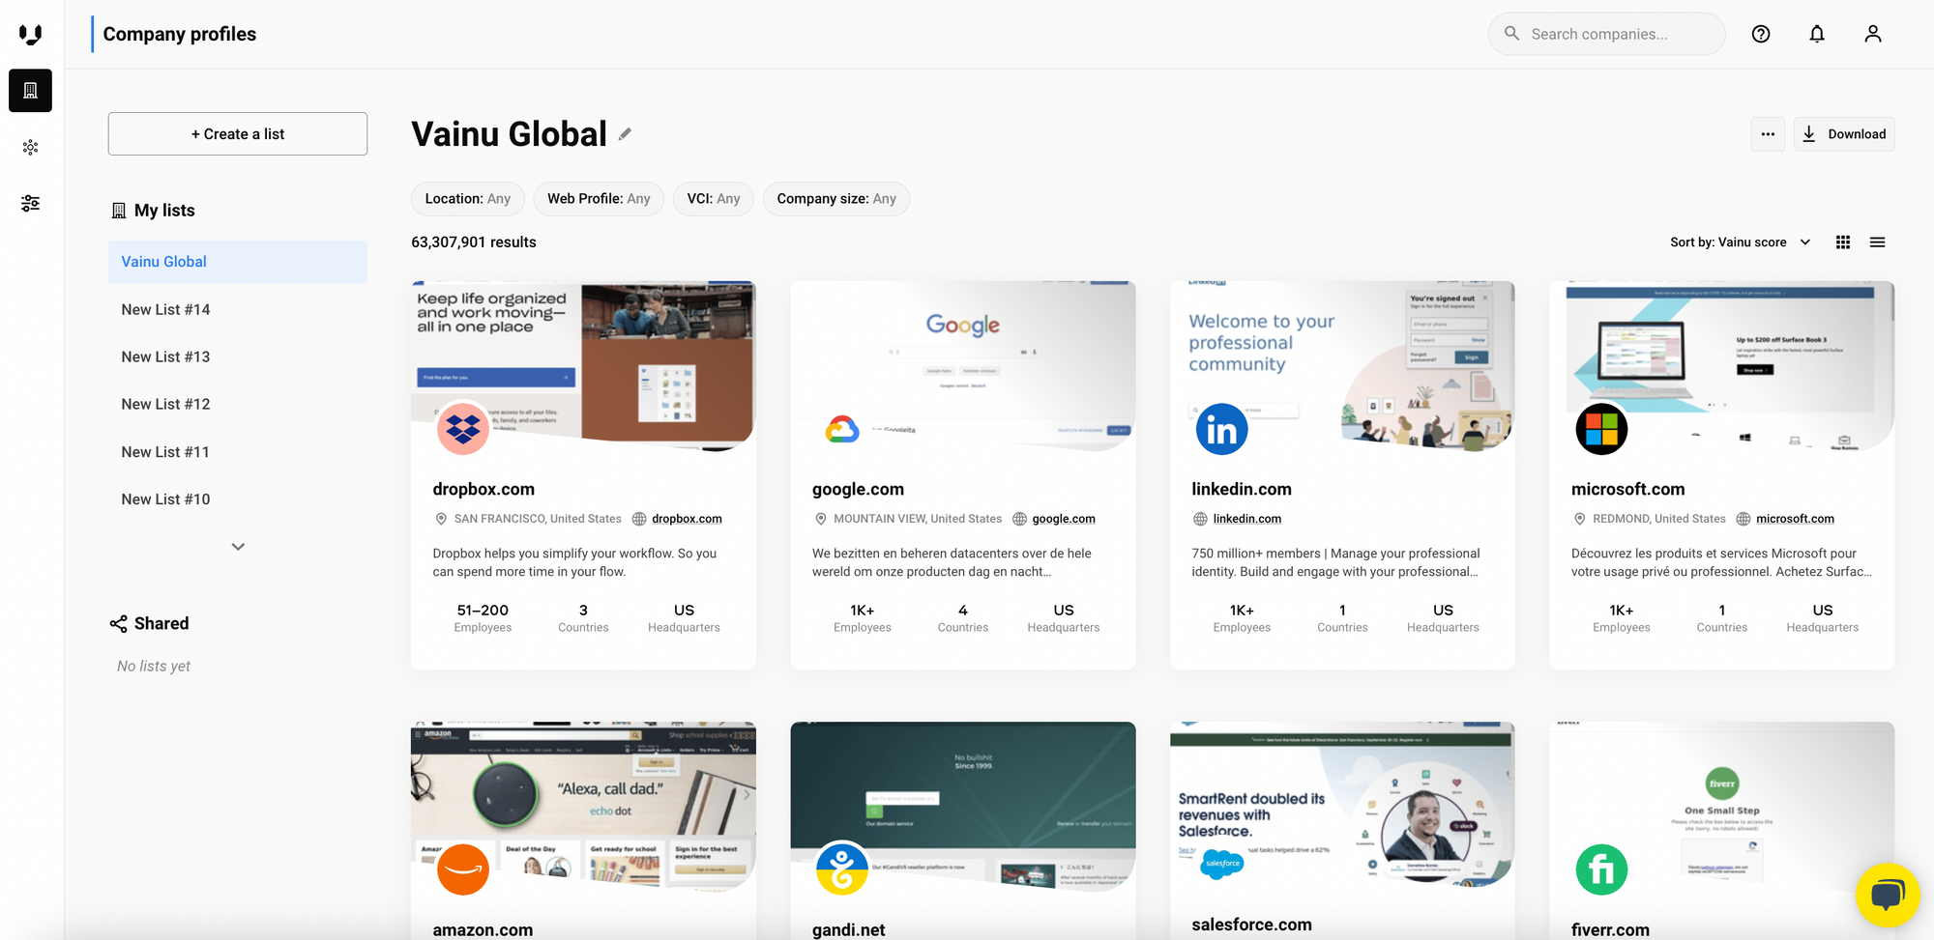Click inside the Search companies field

[1606, 34]
